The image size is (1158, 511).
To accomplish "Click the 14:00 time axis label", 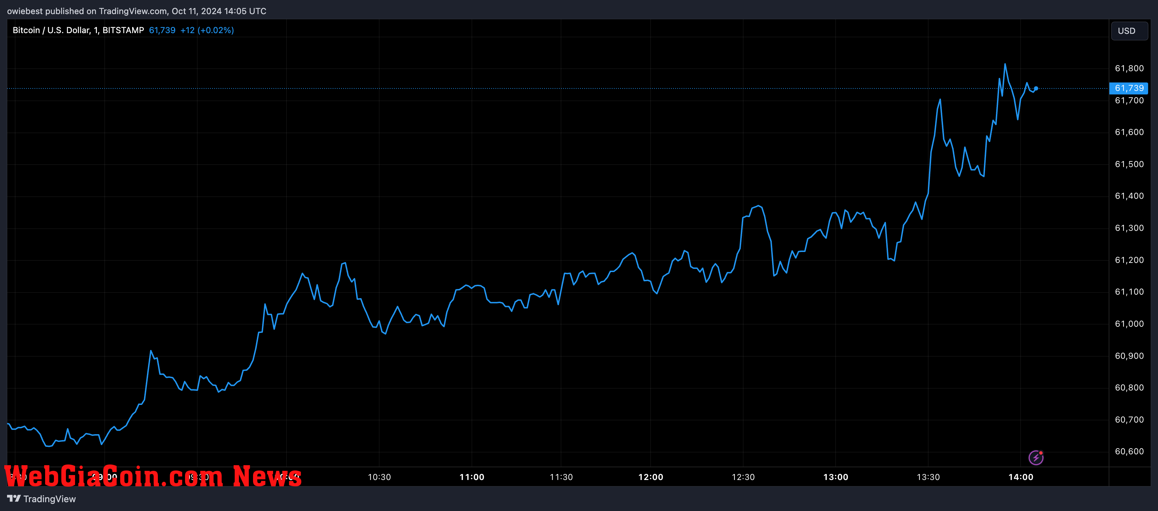I will click(1021, 477).
